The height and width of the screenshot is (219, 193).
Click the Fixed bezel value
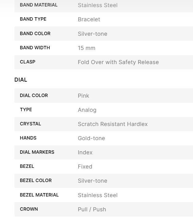[x=85, y=167]
